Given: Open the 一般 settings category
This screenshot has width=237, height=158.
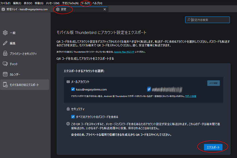Looking at the screenshot, I should coord(25,33).
